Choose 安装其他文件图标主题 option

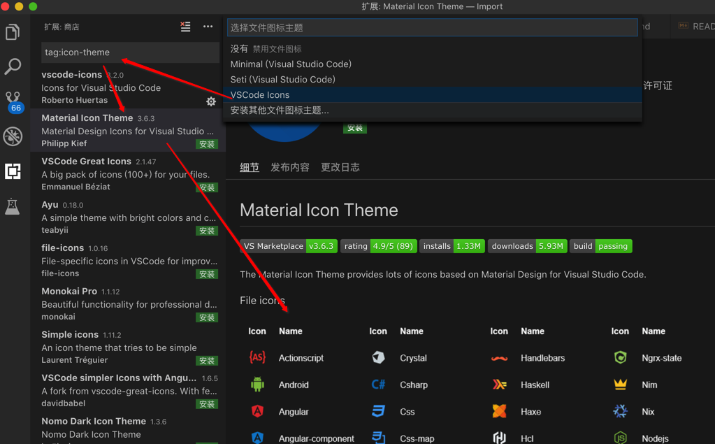click(432, 110)
